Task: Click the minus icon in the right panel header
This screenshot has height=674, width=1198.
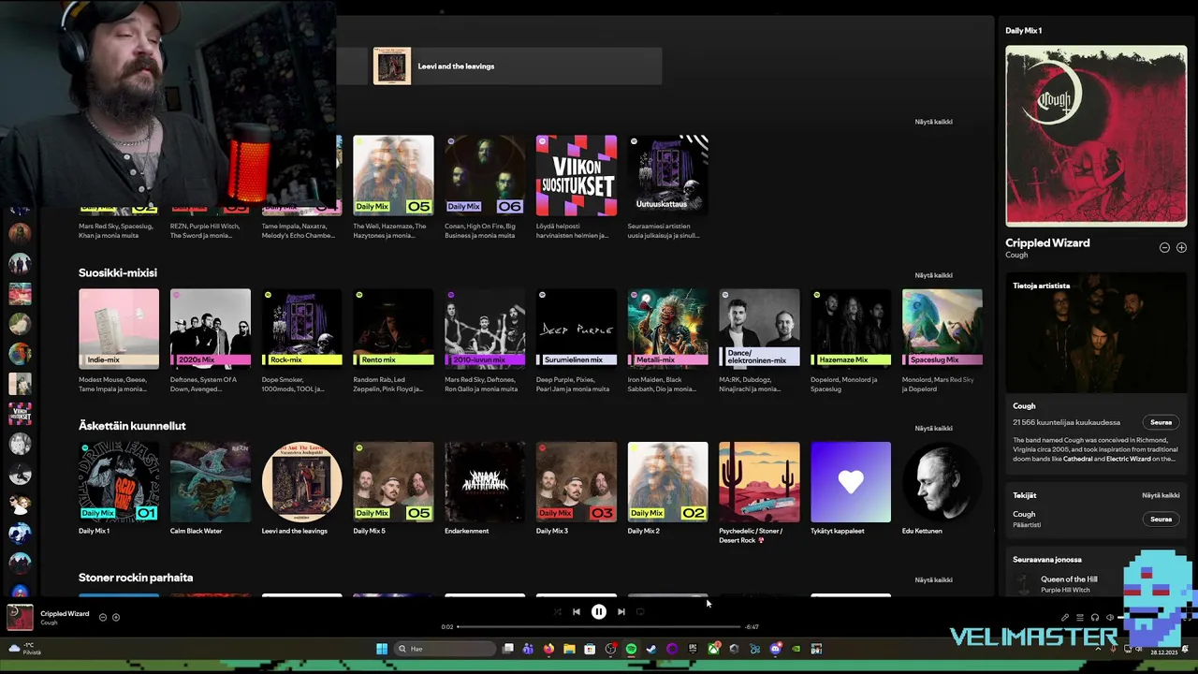Action: coord(1164,248)
